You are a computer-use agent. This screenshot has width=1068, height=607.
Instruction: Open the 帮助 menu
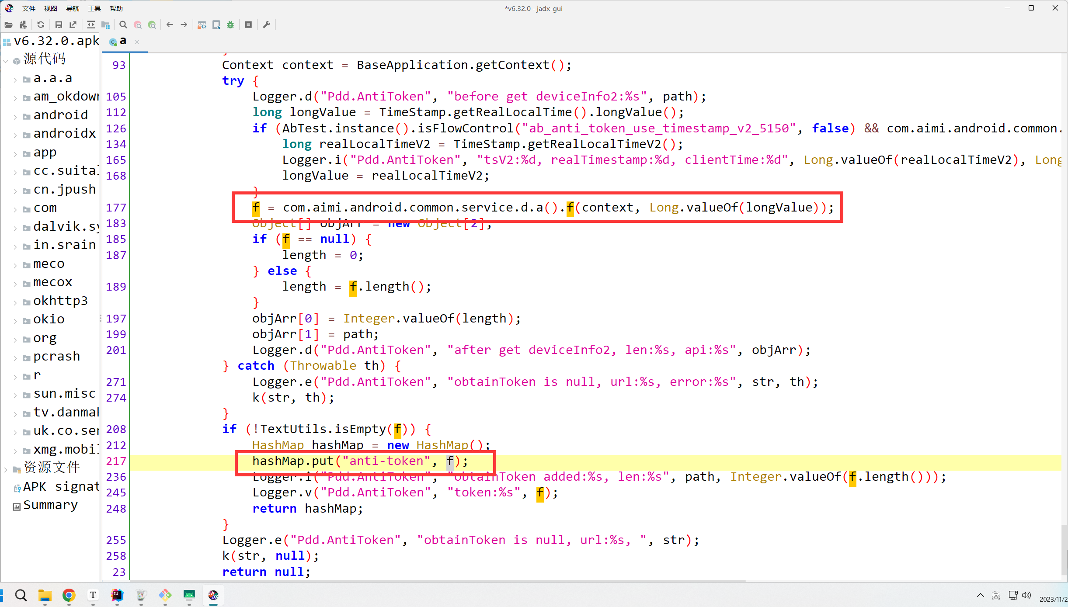point(116,8)
